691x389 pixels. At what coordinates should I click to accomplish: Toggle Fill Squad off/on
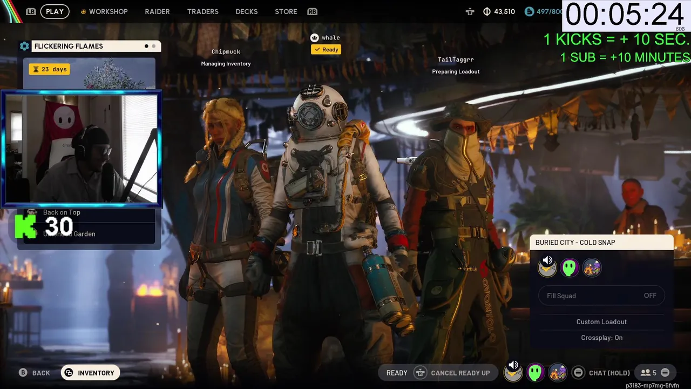pyautogui.click(x=601, y=296)
